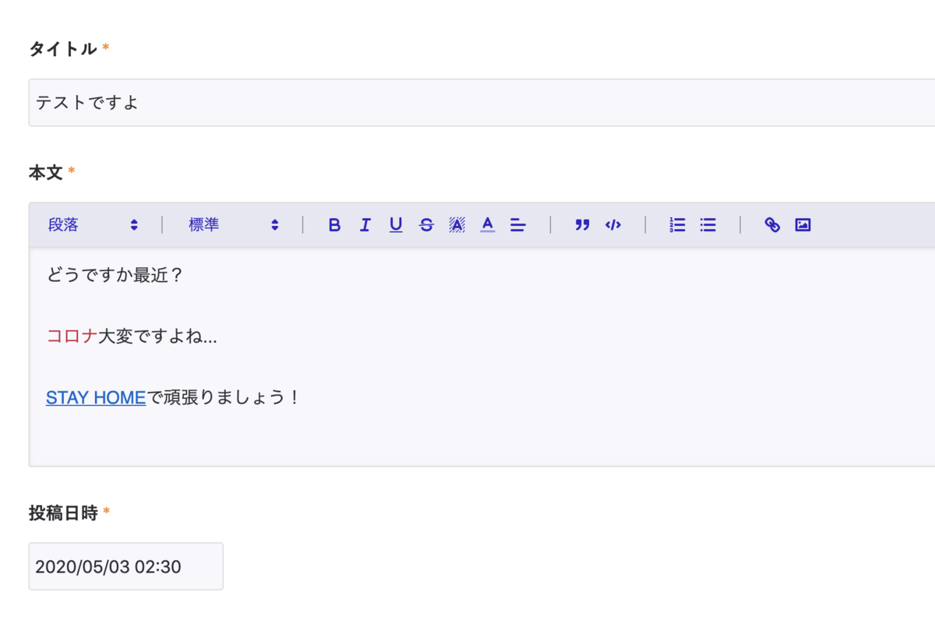Image resolution: width=935 pixels, height=634 pixels.
Task: Underline the selected text
Action: click(x=396, y=224)
